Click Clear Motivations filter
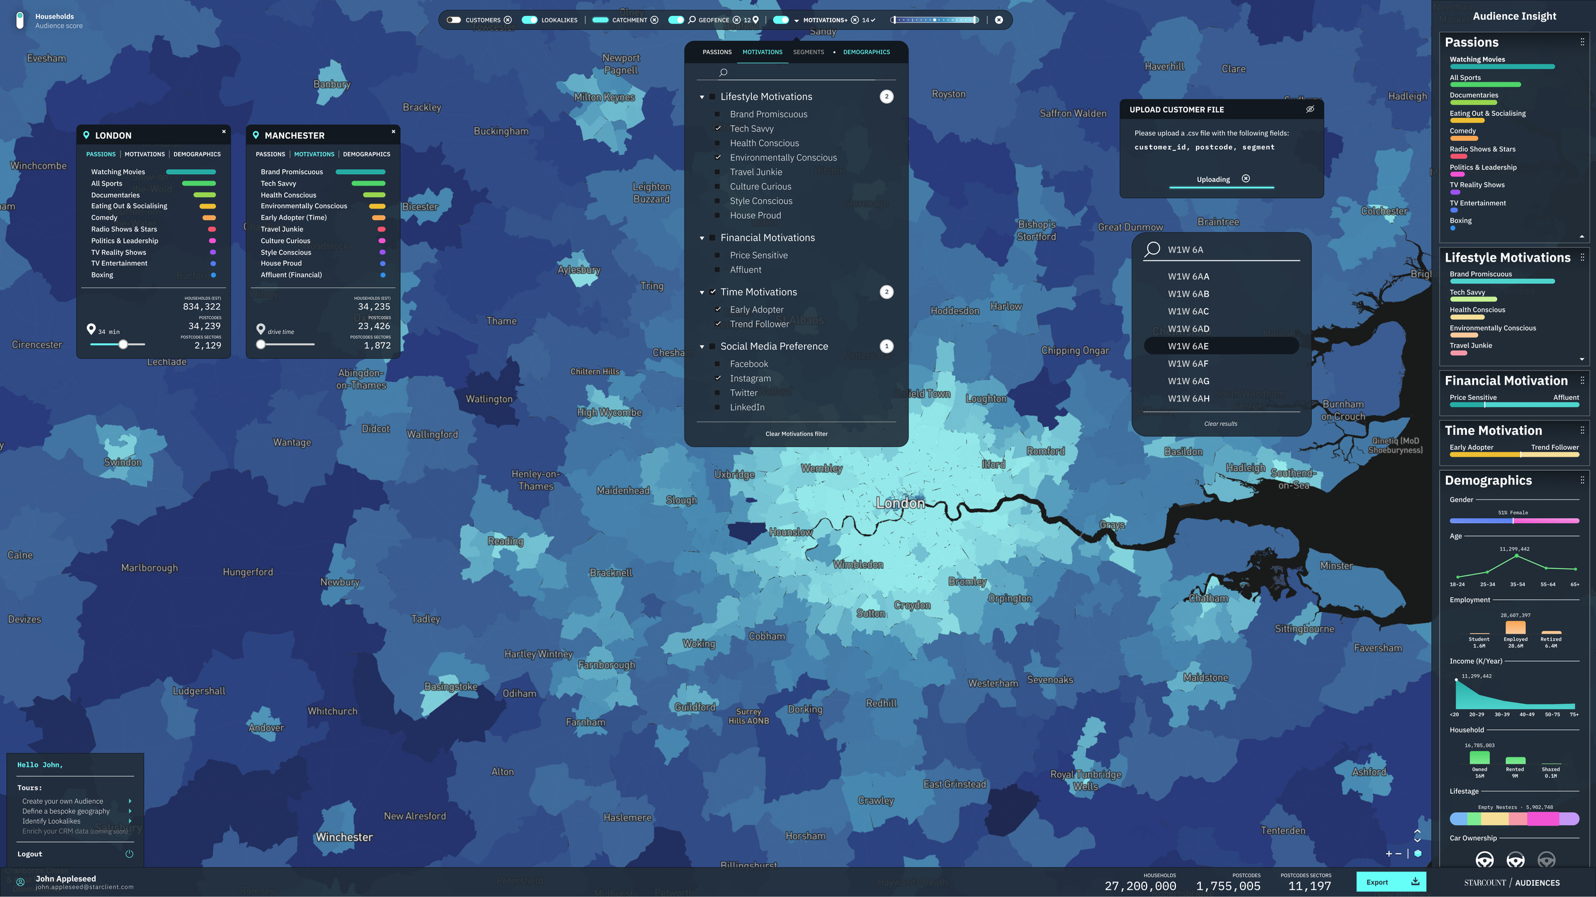The height and width of the screenshot is (897, 1596). [796, 434]
